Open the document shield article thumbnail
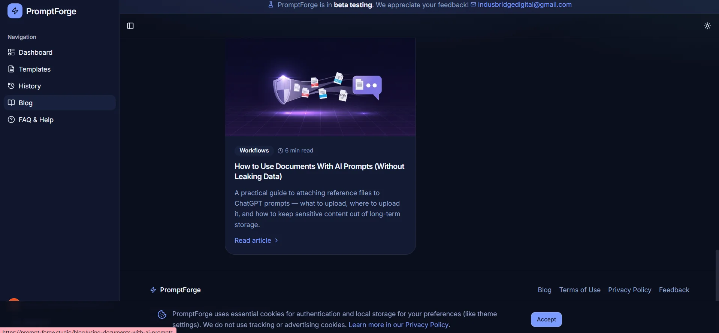Viewport: 719px width, 333px height. click(x=320, y=87)
